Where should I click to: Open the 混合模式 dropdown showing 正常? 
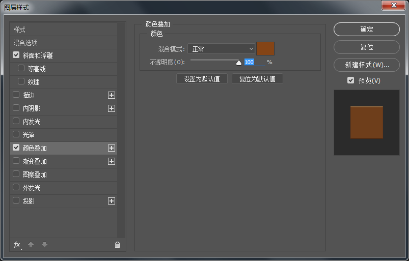[221, 49]
